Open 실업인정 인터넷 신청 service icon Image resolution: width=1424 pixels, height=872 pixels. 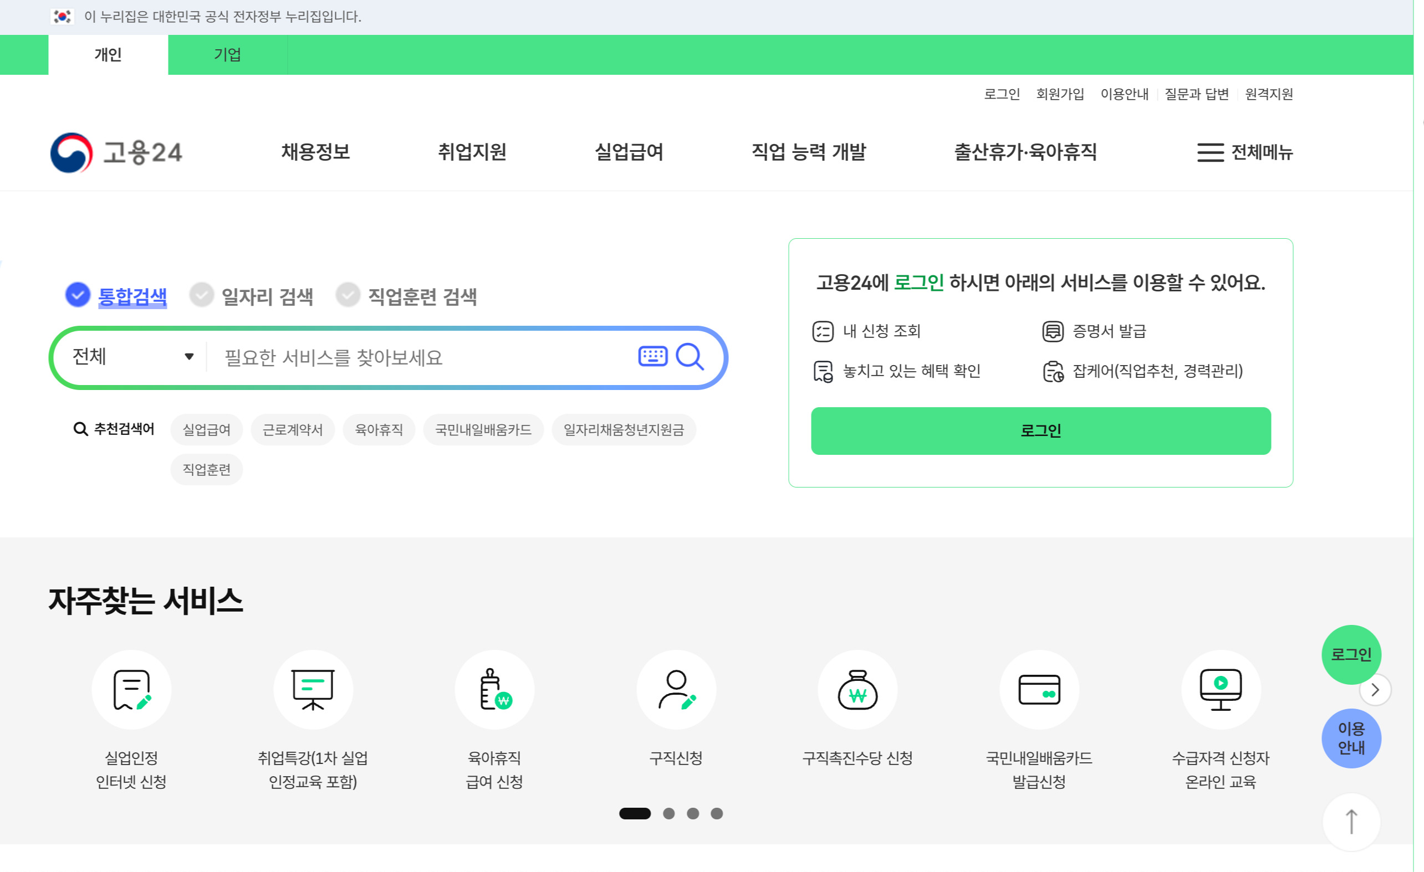[x=131, y=690]
